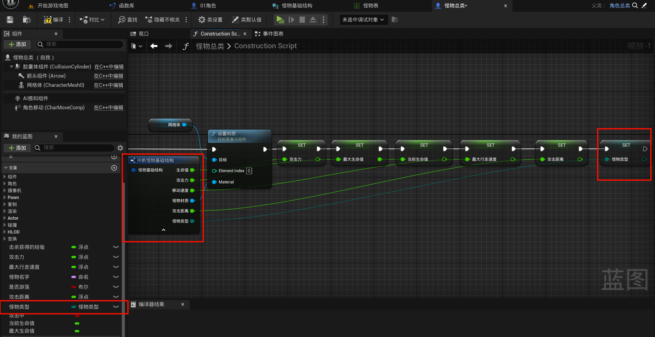
Task: Expand the Pawn variable category
Action: [x=5, y=197]
